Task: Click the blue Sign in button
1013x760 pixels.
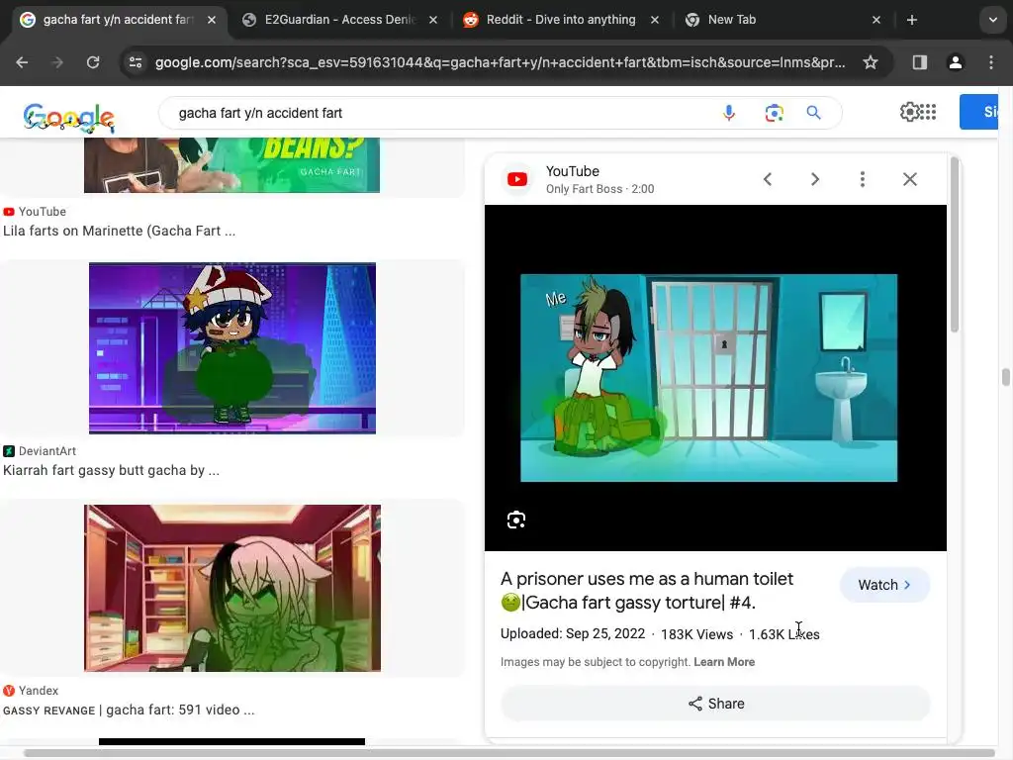Action: pyautogui.click(x=978, y=112)
